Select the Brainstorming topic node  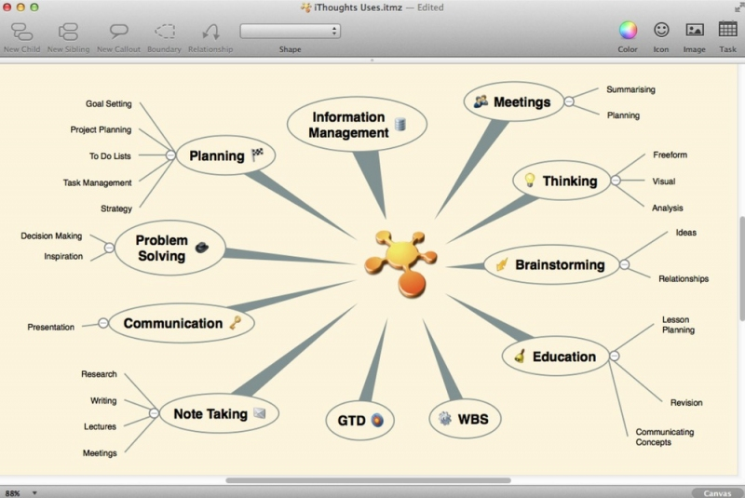point(551,264)
